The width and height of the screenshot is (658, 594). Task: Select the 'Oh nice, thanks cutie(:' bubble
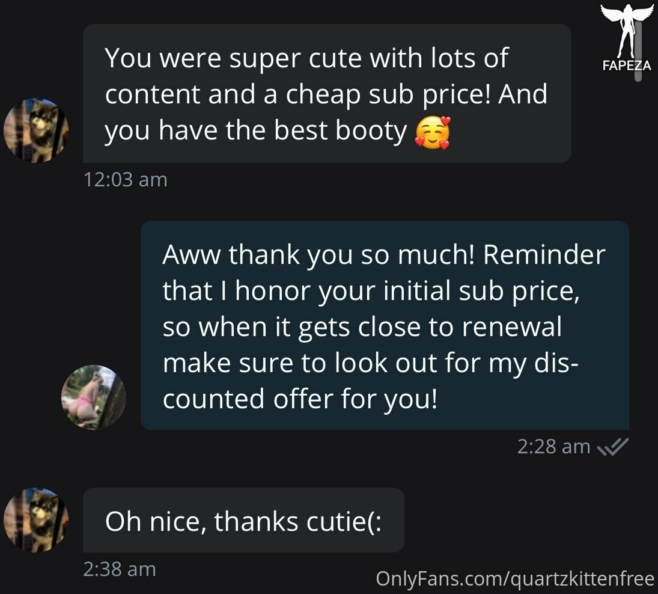(243, 520)
